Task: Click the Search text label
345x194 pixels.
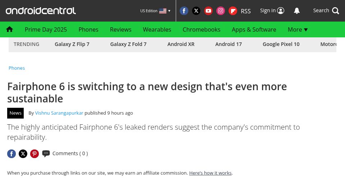Action: point(321,10)
